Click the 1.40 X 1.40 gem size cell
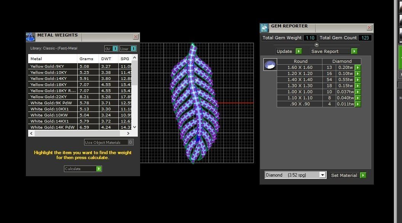The height and width of the screenshot is (223, 402). [300, 80]
